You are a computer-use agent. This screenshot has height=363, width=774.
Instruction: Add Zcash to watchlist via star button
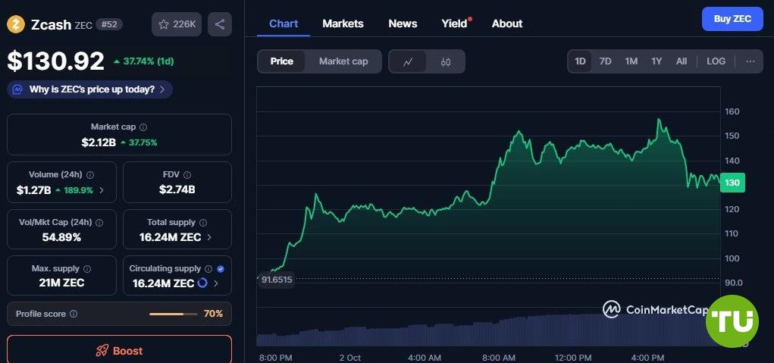(x=176, y=24)
